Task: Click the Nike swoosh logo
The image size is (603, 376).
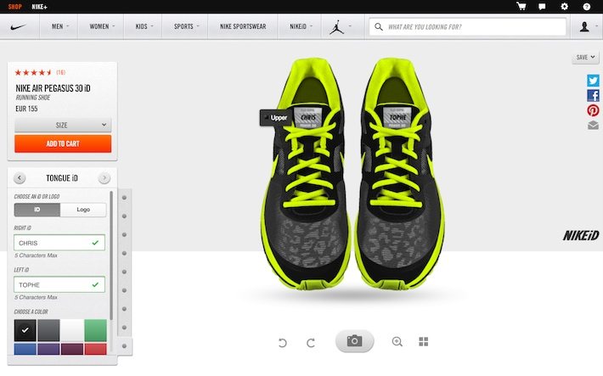Action: [19, 27]
